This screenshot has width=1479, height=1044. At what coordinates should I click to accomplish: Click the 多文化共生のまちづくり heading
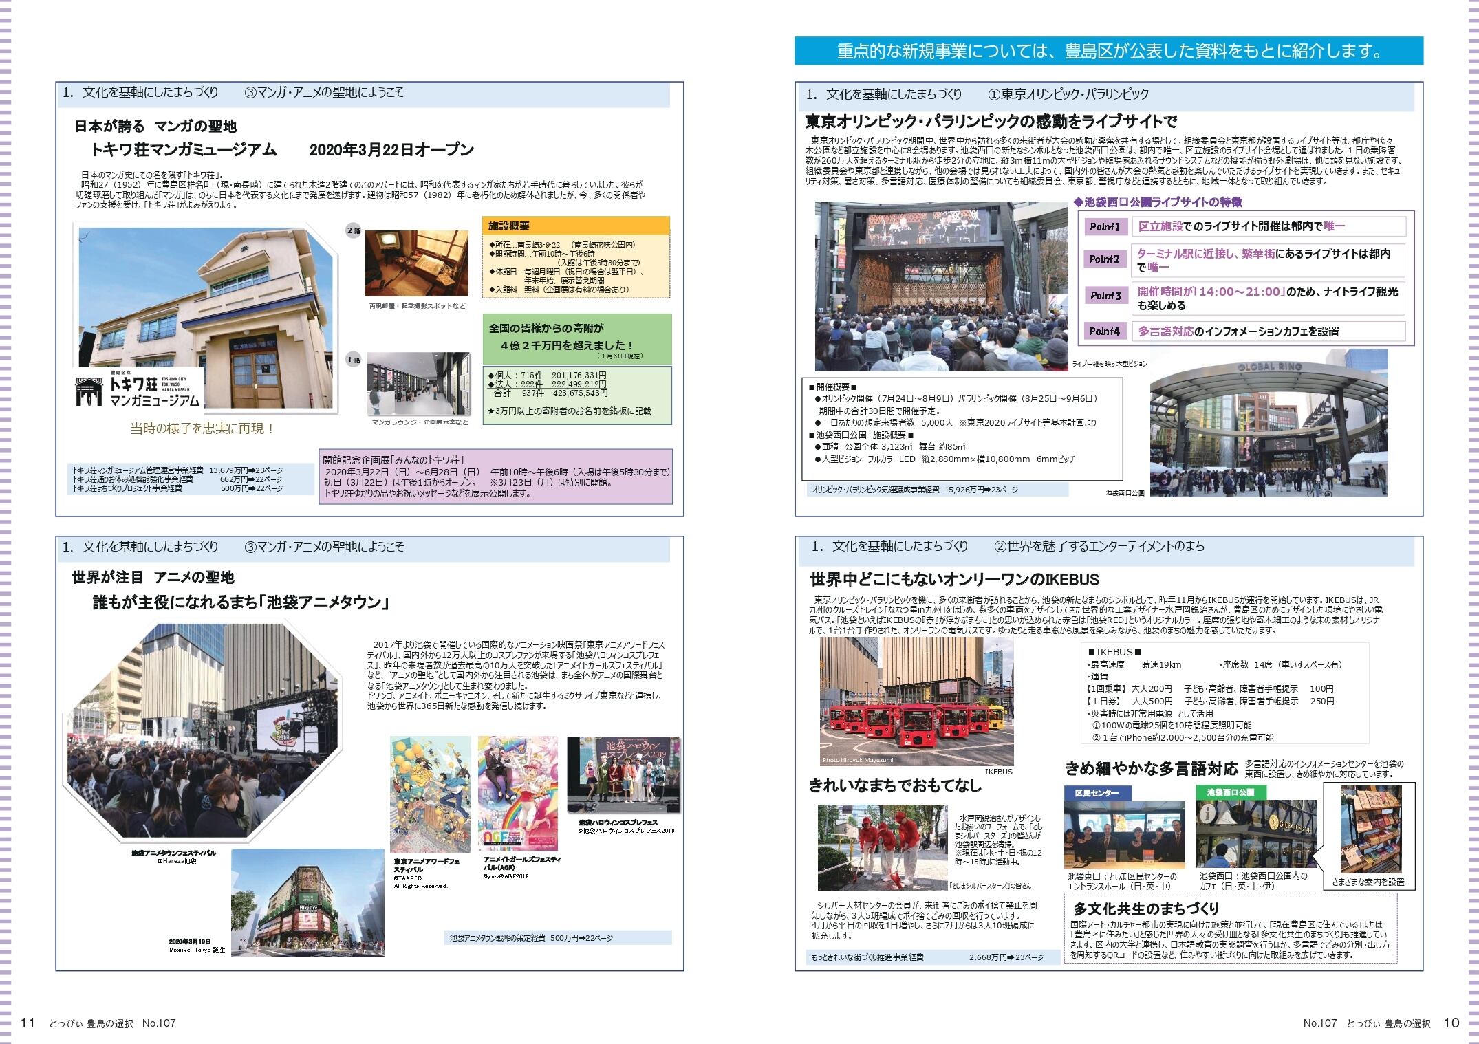[1146, 908]
